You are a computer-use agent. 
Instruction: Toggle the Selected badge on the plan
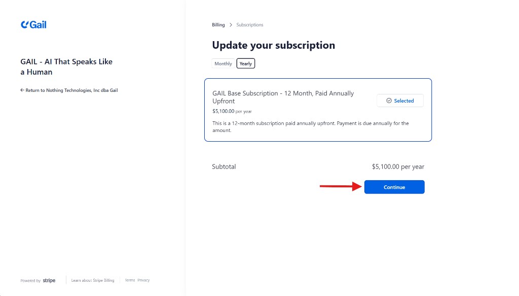[400, 101]
